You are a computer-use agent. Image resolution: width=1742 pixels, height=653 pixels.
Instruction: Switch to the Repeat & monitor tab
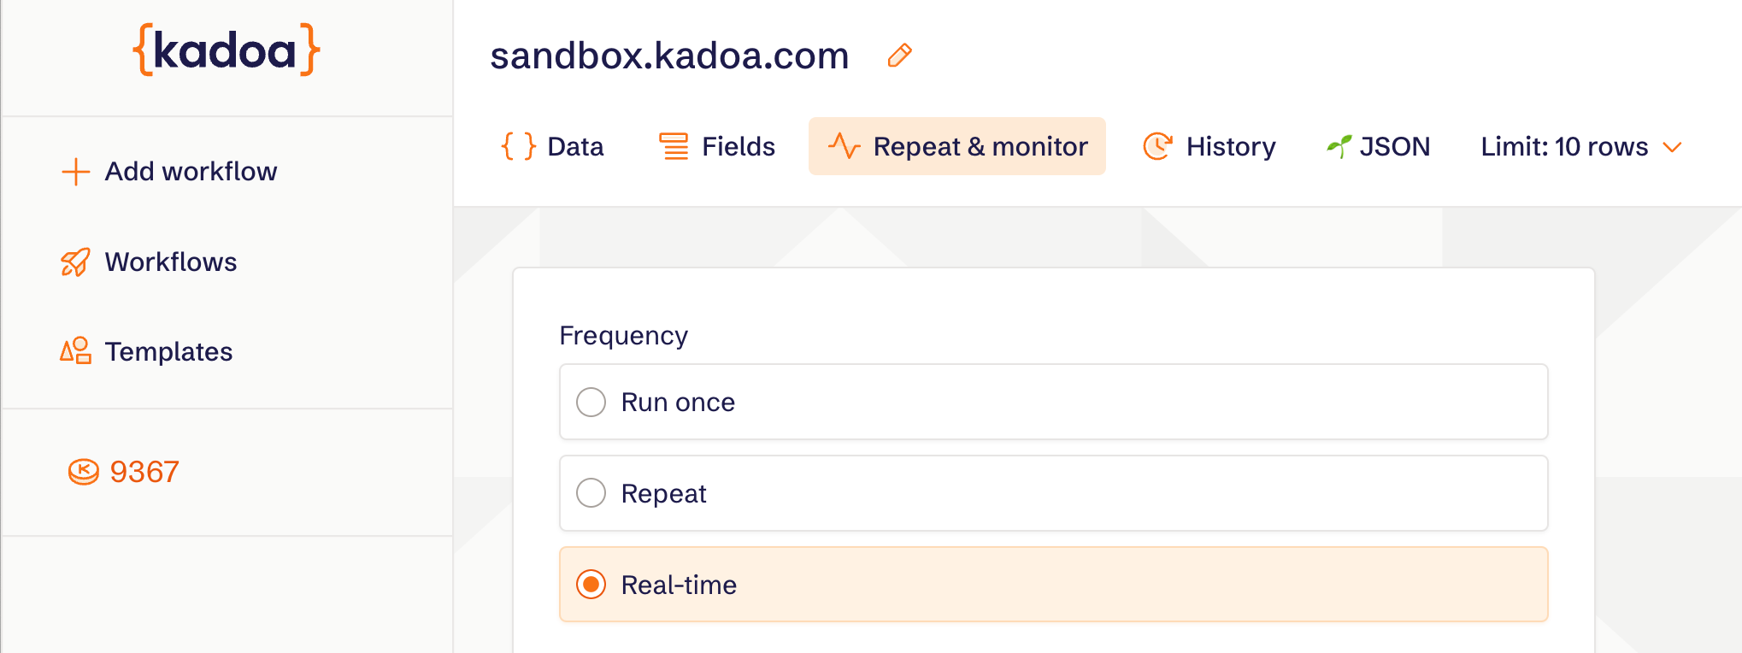point(956,146)
